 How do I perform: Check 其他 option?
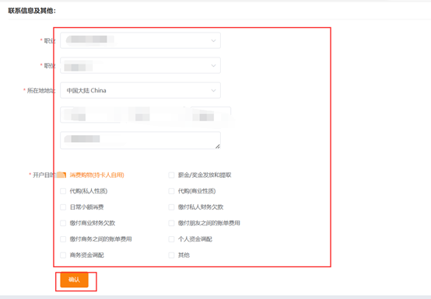pos(171,255)
